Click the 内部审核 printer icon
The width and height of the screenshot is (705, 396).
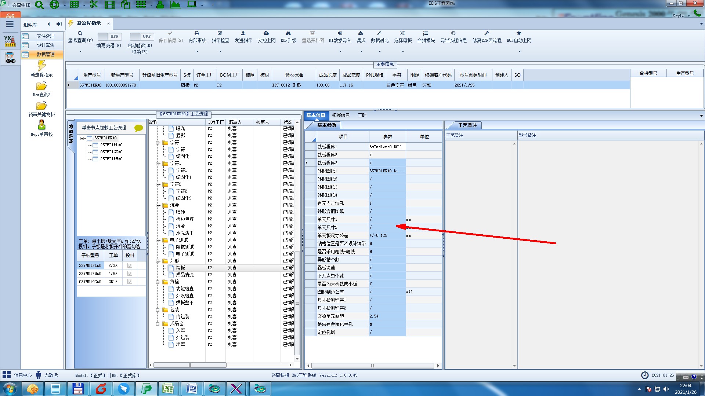click(x=197, y=33)
